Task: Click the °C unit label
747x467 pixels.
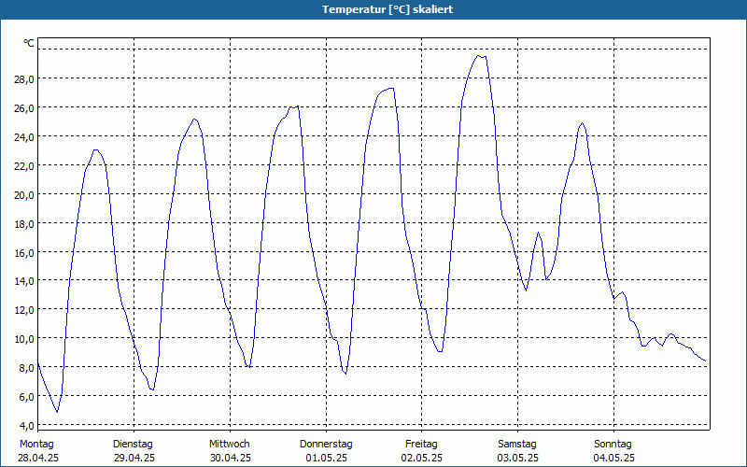Action: tap(29, 43)
